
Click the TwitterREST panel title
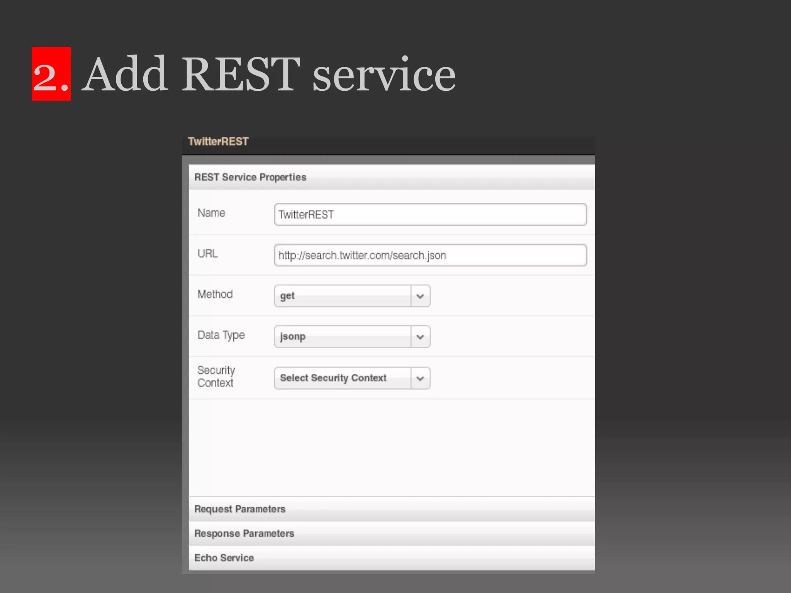(x=218, y=142)
